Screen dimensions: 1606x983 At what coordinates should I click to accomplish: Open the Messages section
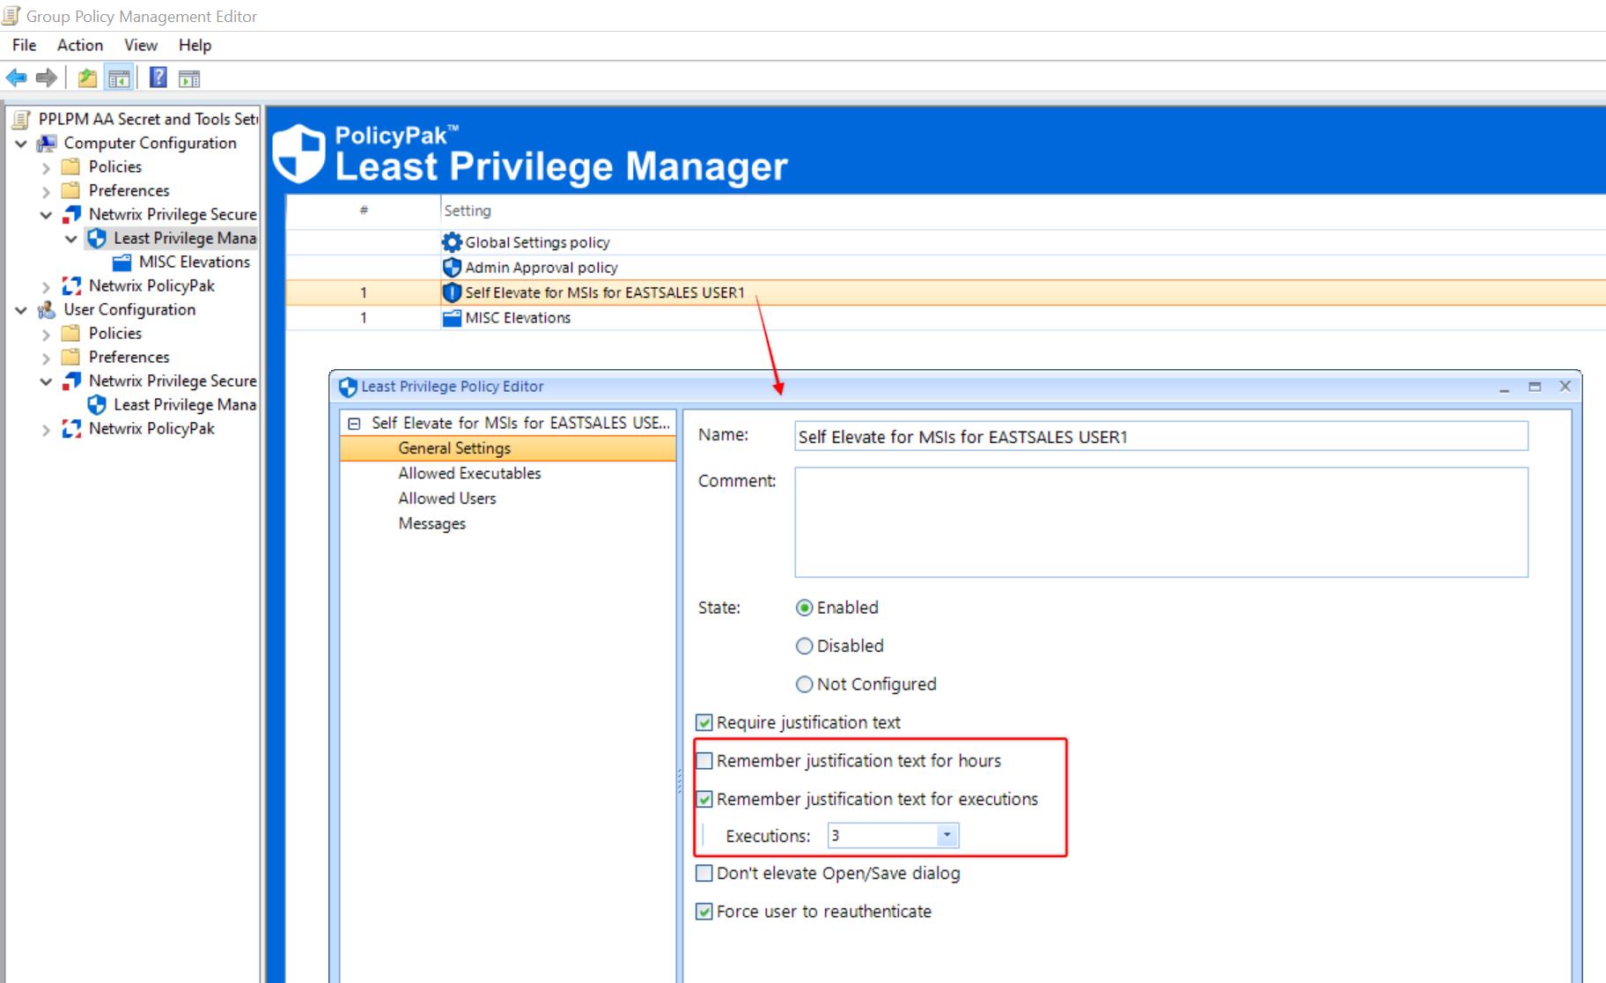point(431,524)
